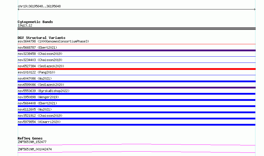
Task: Open variant esv3644798 (1000GenomesConsortiumPhase3)
Action: [53, 41]
